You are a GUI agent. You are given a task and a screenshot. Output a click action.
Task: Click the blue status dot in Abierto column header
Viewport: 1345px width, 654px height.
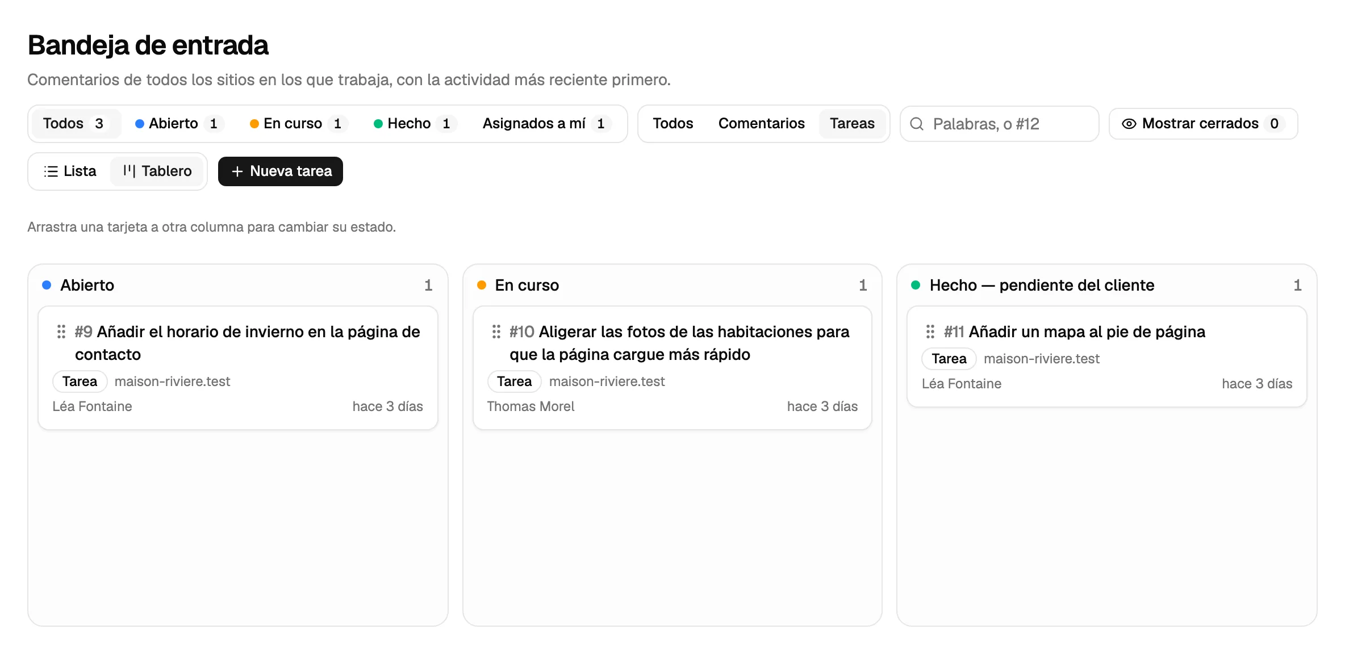pyautogui.click(x=47, y=285)
